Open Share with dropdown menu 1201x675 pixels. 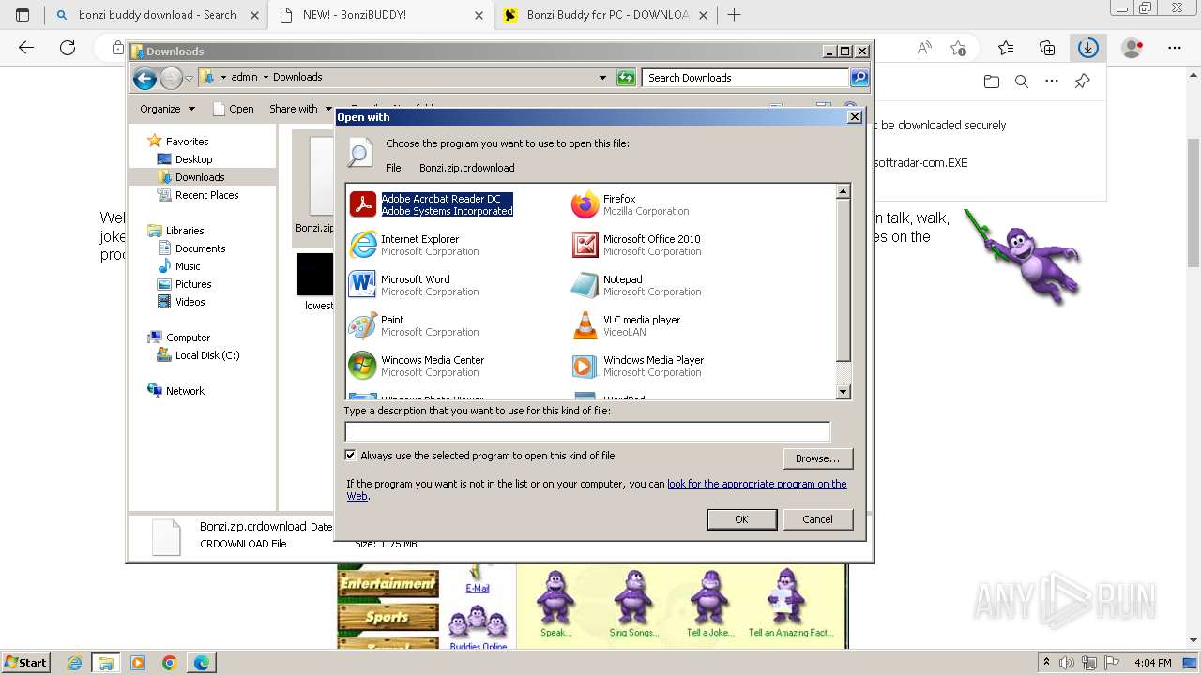[x=300, y=109]
